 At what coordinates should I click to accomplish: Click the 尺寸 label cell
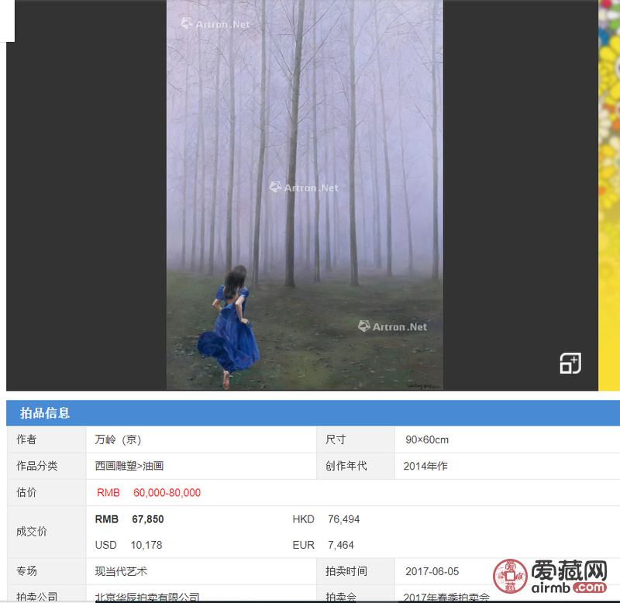click(356, 439)
